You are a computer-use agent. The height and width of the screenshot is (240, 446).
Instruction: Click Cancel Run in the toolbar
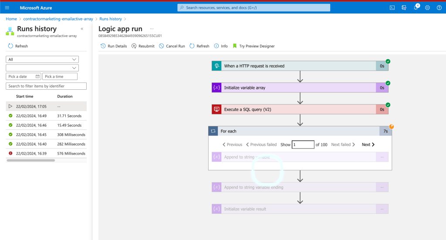coord(172,46)
